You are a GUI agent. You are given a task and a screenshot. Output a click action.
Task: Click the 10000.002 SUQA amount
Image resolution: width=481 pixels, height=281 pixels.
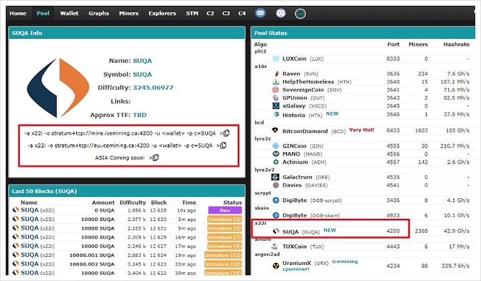click(92, 264)
